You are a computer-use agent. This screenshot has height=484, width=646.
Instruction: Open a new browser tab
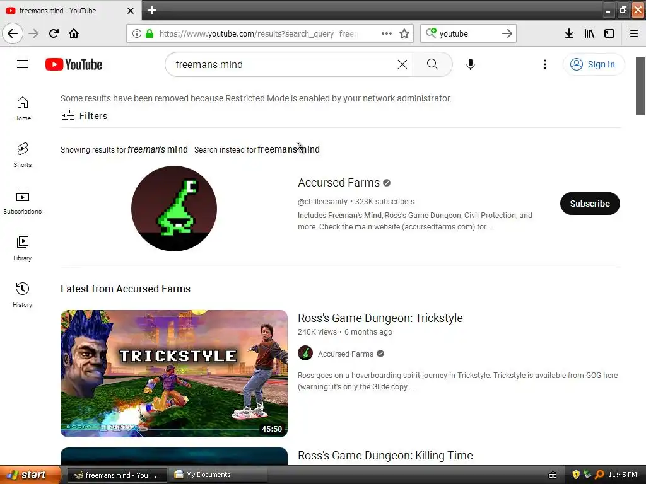[x=152, y=10]
